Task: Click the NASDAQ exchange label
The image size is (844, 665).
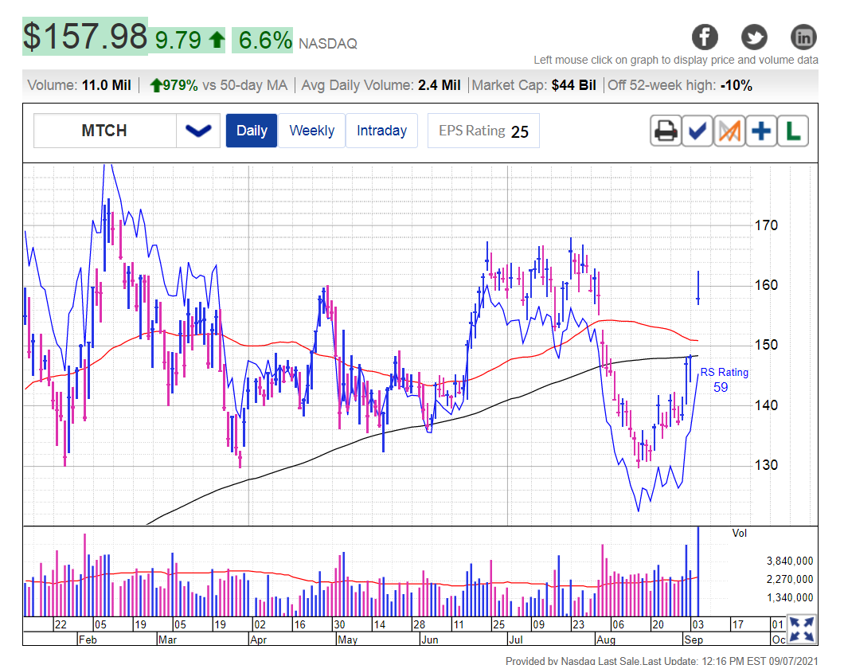Action: pyautogui.click(x=328, y=44)
